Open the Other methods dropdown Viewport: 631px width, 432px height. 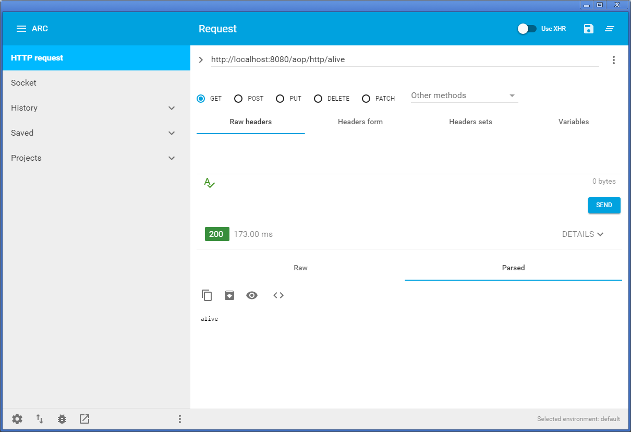tap(464, 95)
